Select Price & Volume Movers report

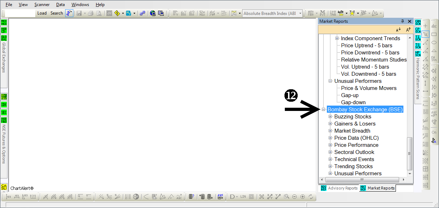pyautogui.click(x=369, y=88)
